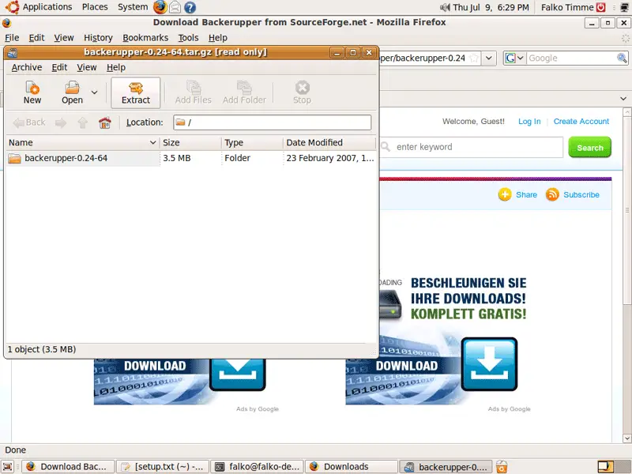
Task: Click the Thu Jul 9, 6:29 PM clock
Action: (x=491, y=7)
